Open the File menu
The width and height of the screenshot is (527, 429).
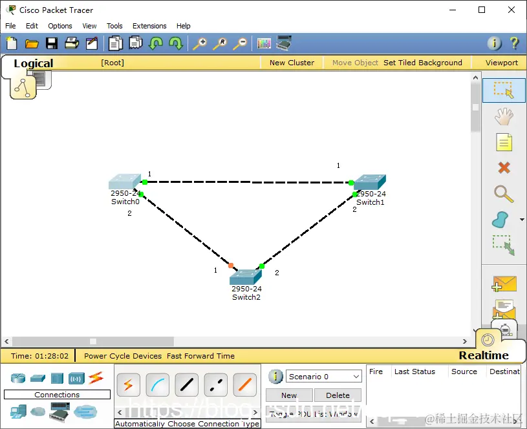click(10, 26)
